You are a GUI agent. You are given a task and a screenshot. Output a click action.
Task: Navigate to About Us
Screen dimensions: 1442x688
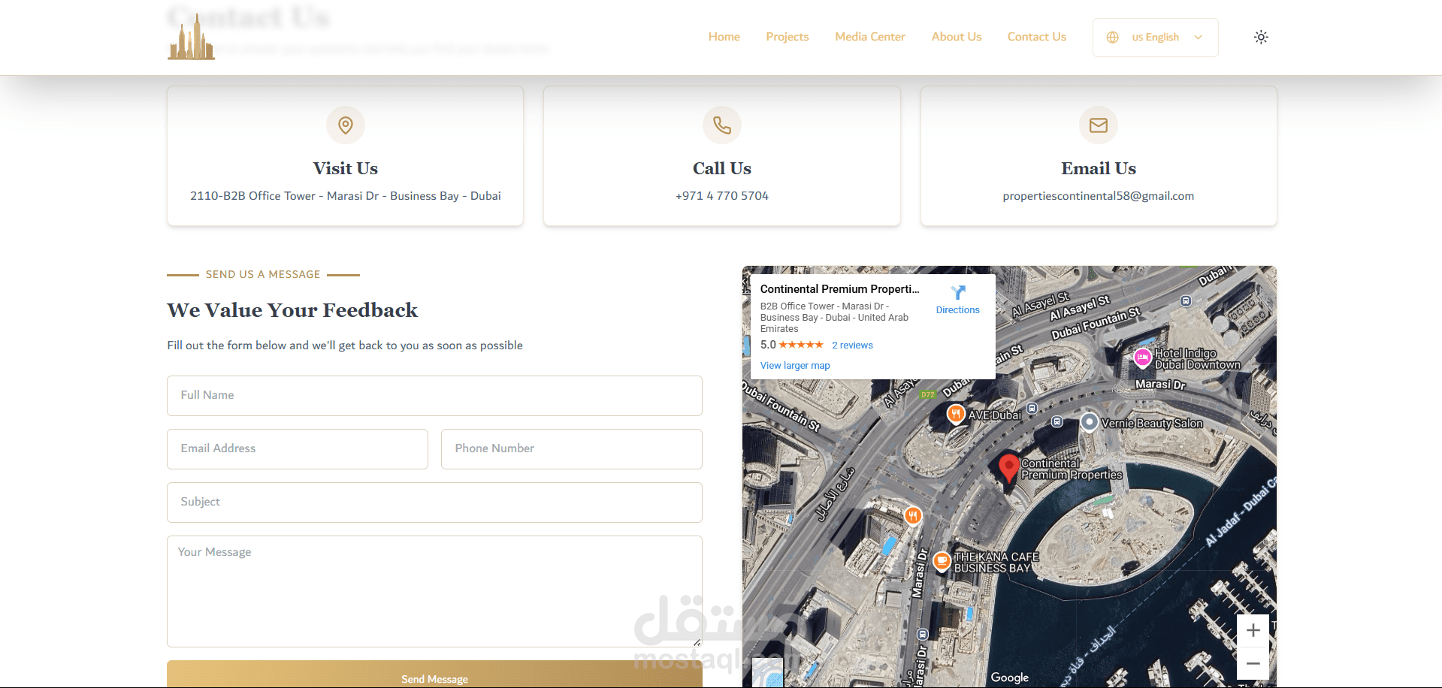point(956,37)
